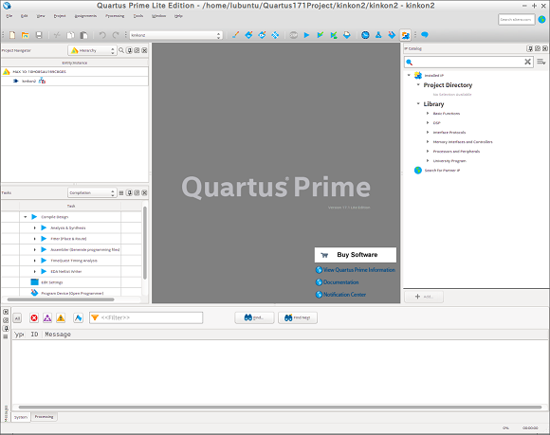Open a file with the folder icon

coord(26,35)
